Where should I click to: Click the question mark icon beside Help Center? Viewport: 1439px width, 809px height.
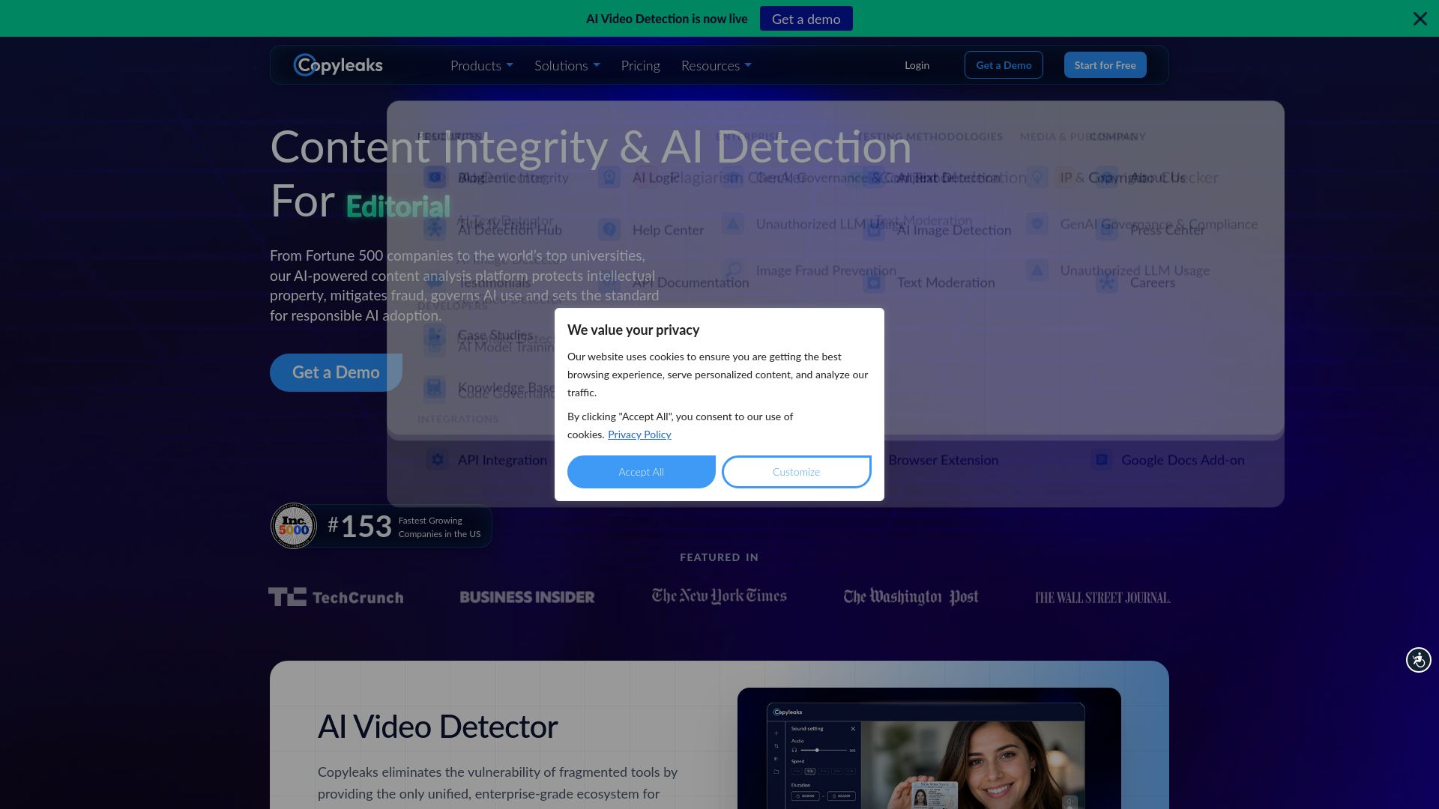(x=609, y=229)
